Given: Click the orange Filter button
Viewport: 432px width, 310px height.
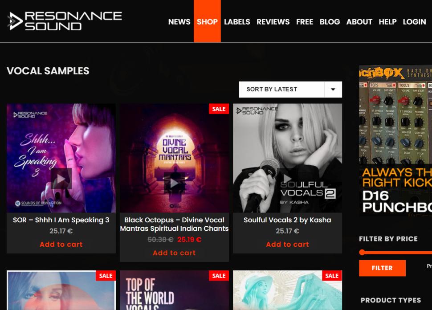Looking at the screenshot, I should tap(382, 268).
